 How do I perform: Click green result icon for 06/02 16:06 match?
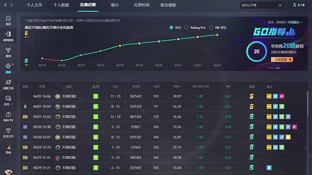pos(96,96)
